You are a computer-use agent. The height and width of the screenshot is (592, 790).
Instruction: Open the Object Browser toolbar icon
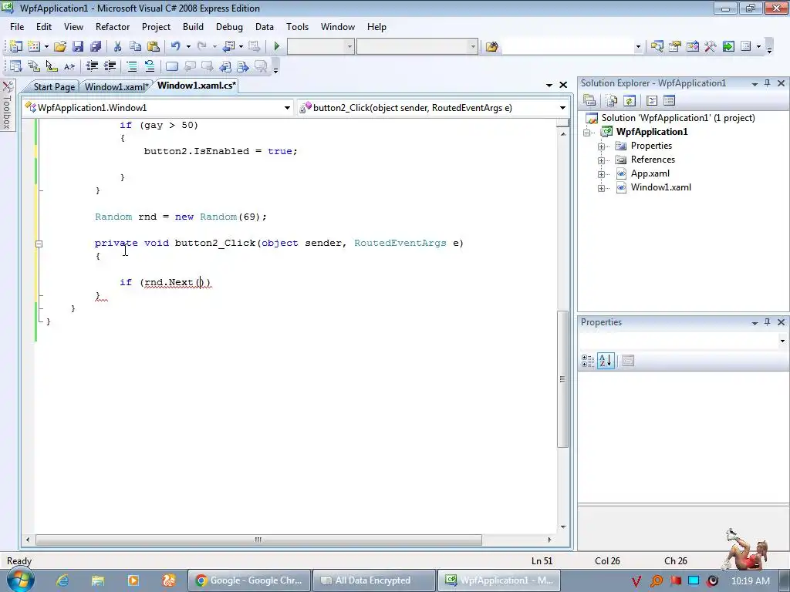point(692,47)
